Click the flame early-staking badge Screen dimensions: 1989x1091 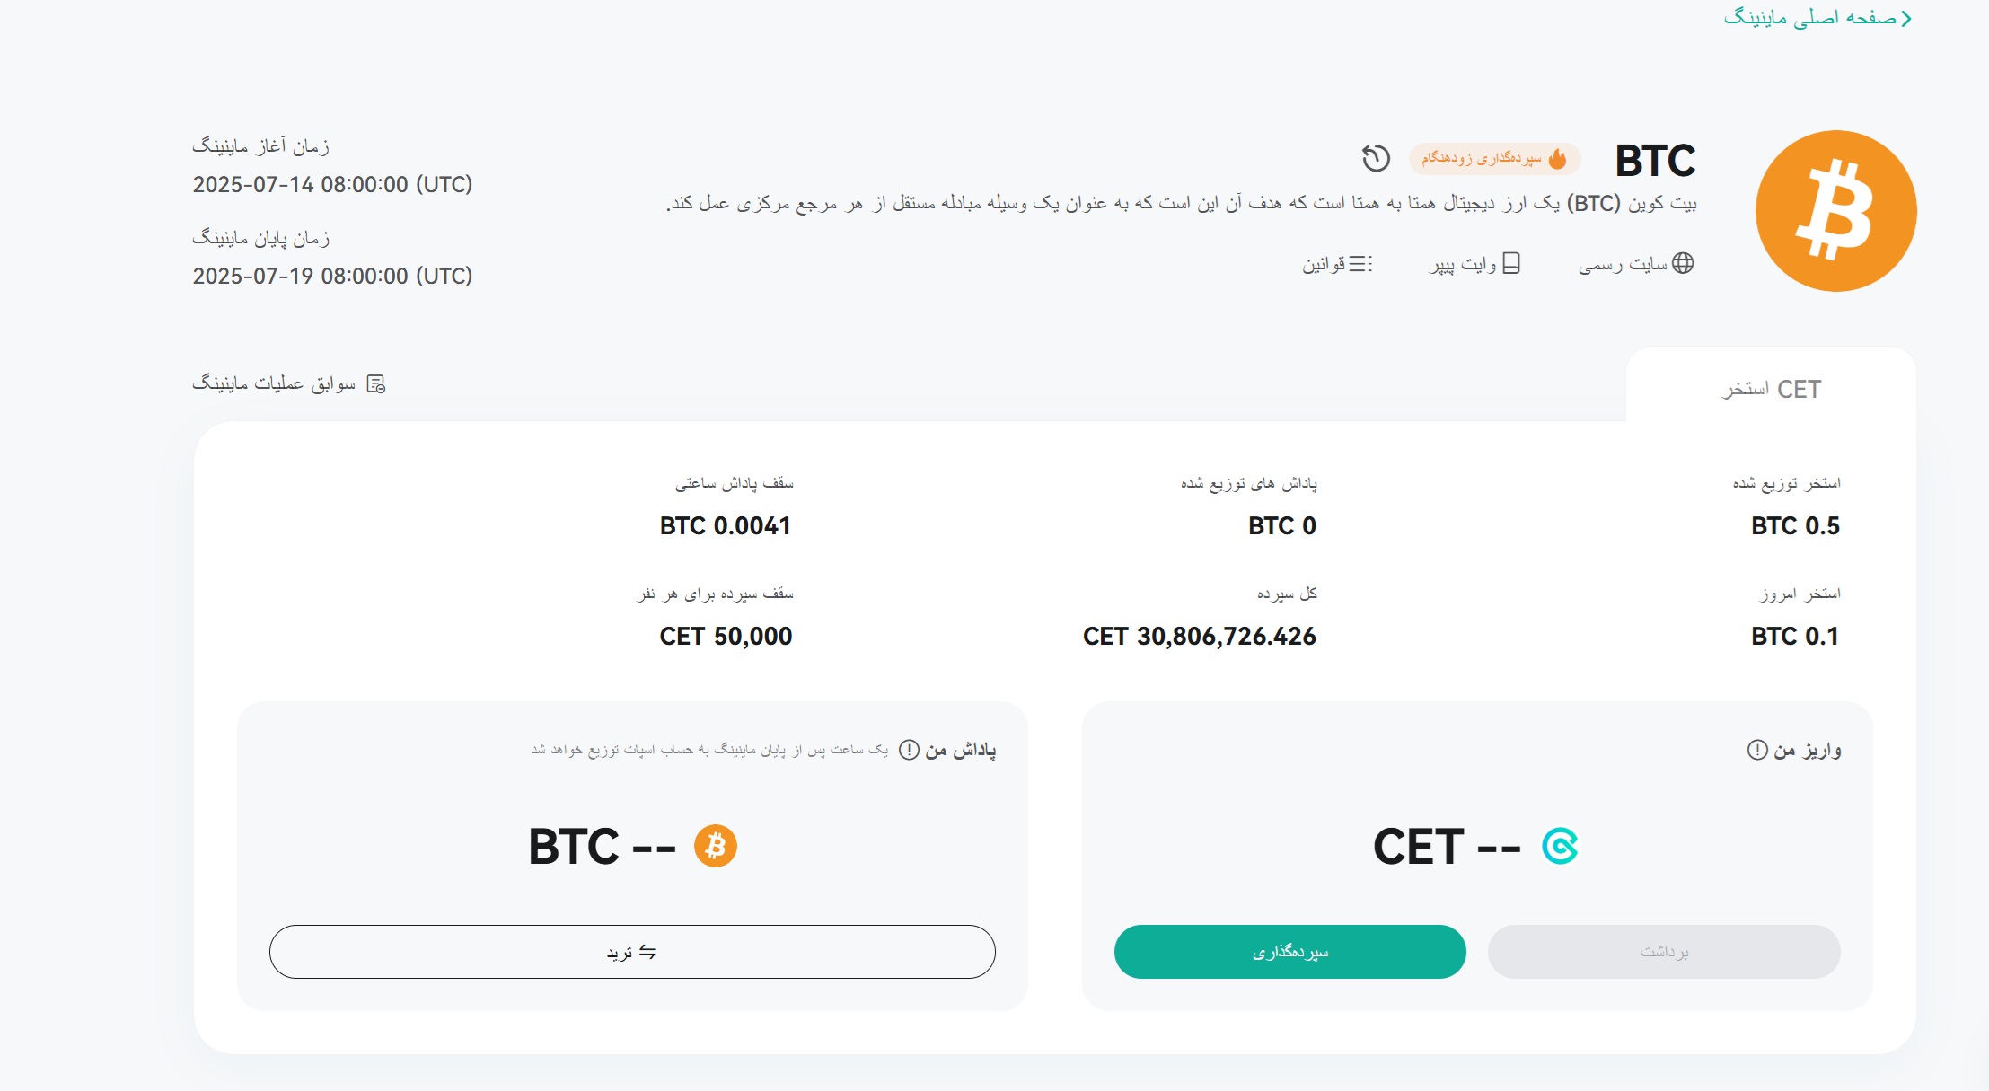pos(1494,158)
